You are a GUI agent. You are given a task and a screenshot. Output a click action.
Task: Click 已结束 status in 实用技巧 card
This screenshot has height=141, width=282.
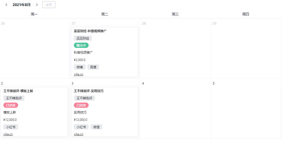tap(81, 105)
